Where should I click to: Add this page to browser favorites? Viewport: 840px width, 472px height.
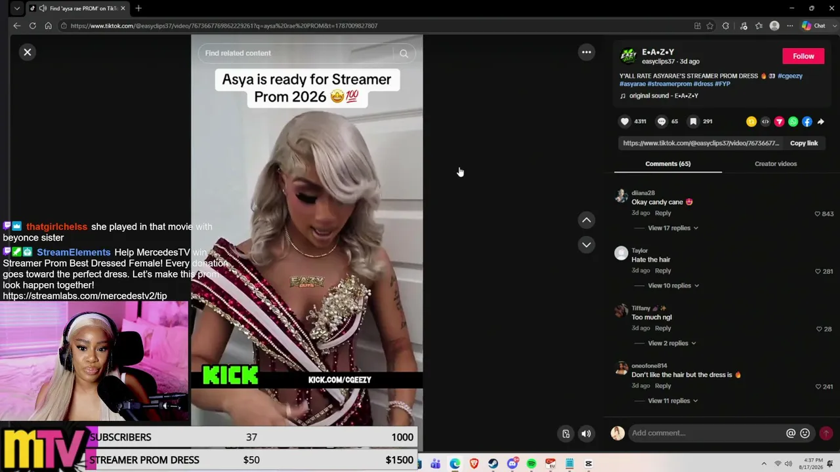710,26
